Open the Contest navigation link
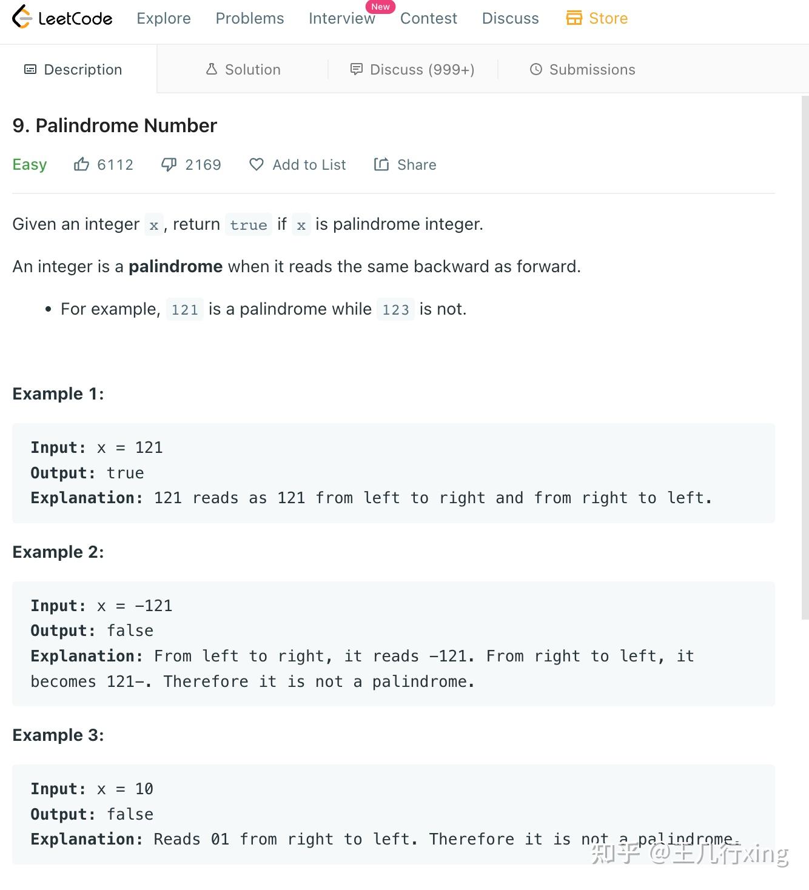This screenshot has height=890, width=809. (429, 18)
